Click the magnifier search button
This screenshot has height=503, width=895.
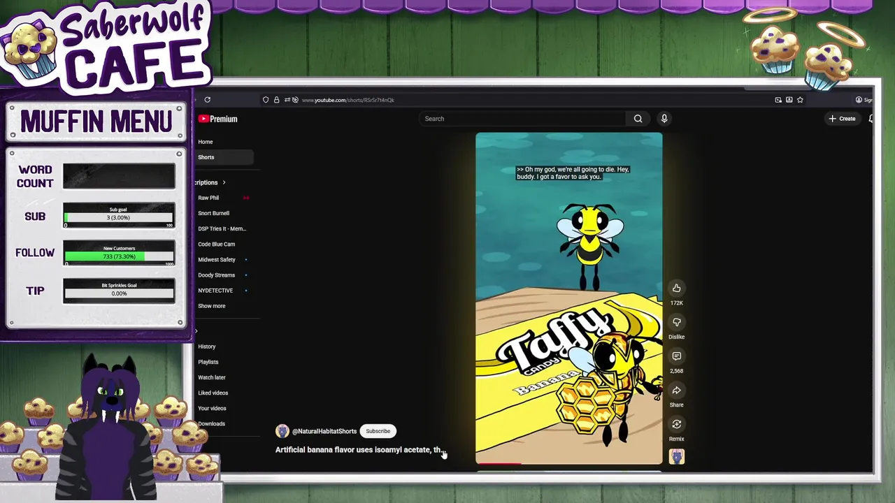click(638, 119)
